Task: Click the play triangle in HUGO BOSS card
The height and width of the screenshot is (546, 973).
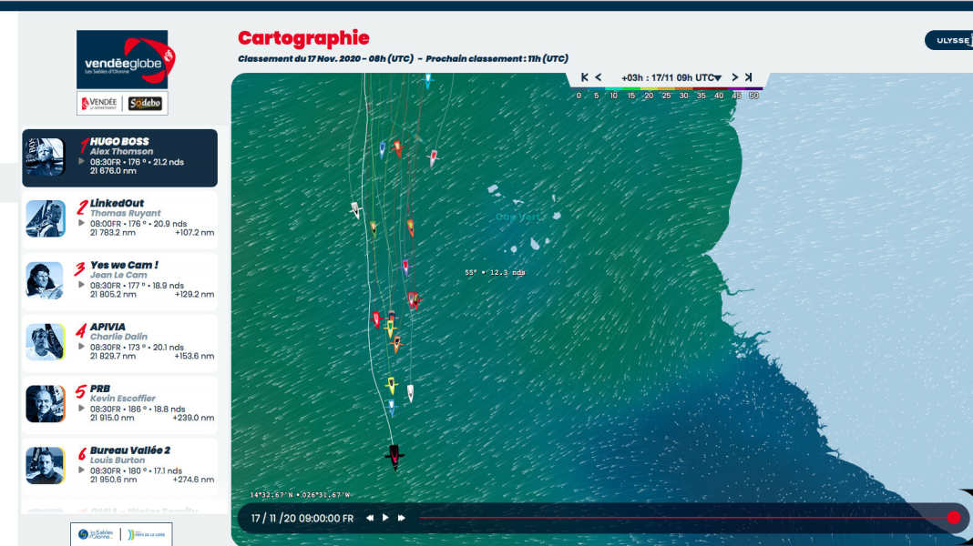Action: coord(81,161)
